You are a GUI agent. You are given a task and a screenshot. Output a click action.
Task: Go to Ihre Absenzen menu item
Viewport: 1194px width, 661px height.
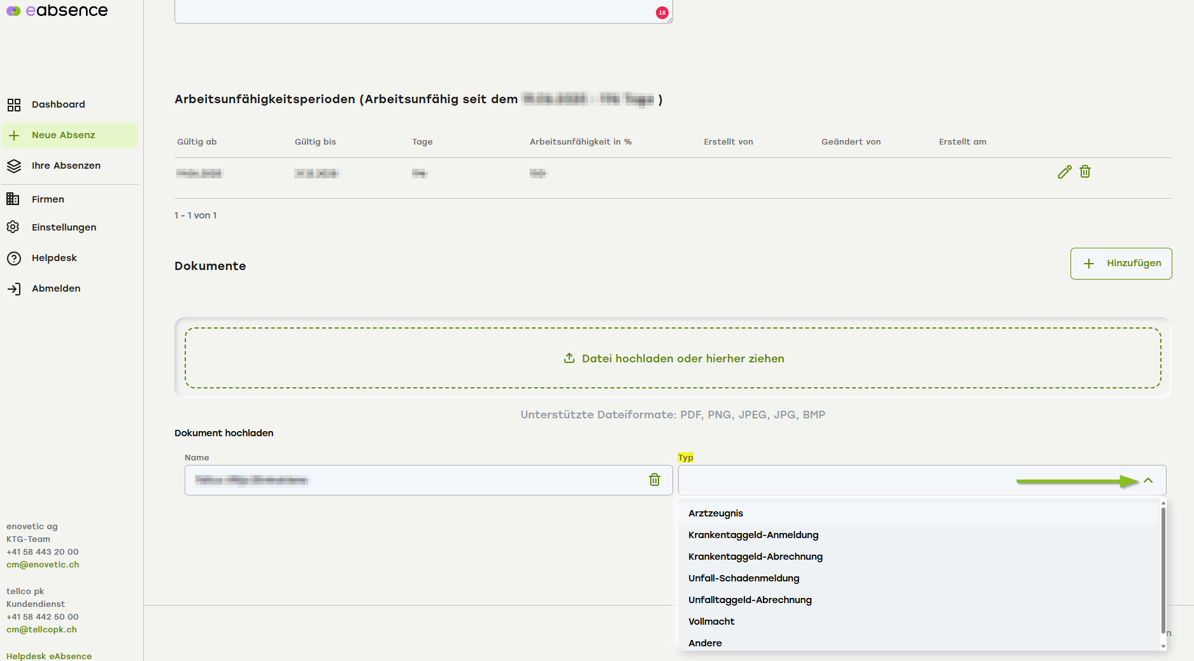(x=66, y=166)
